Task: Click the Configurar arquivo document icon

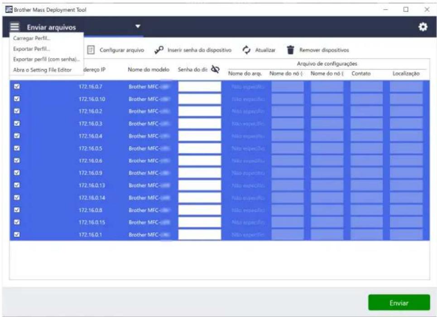Action: [91, 50]
